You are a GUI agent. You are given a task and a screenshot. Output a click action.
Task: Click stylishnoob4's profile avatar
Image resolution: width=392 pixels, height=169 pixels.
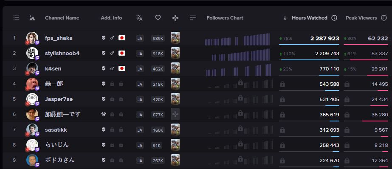coord(32,53)
